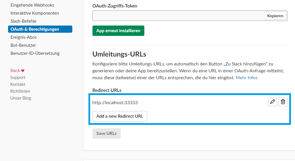Copy the OAuth access token via Kopieren
This screenshot has height=161, width=295.
(x=275, y=16)
